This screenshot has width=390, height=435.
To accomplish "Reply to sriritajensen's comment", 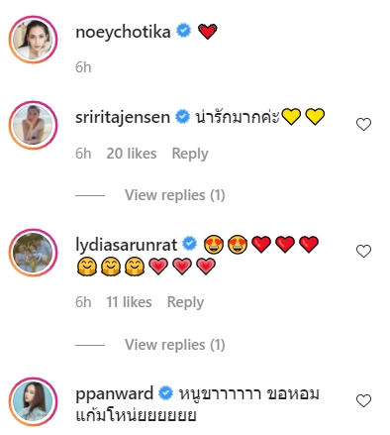I will tap(190, 154).
